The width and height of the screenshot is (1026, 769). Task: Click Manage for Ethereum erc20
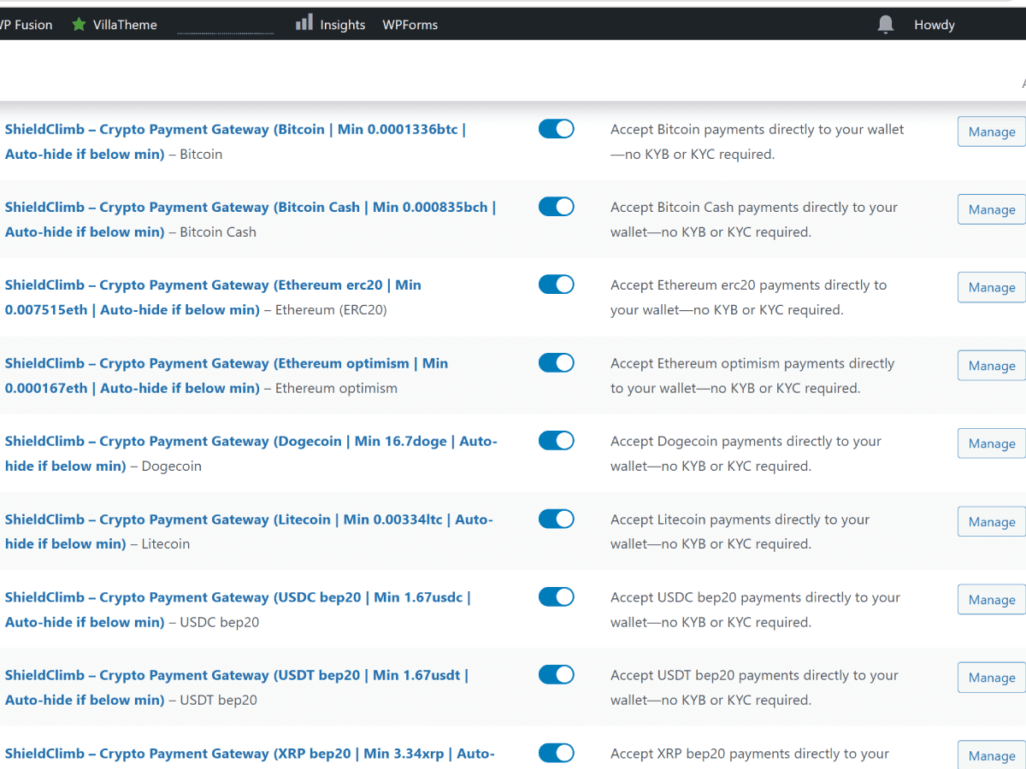click(x=992, y=287)
